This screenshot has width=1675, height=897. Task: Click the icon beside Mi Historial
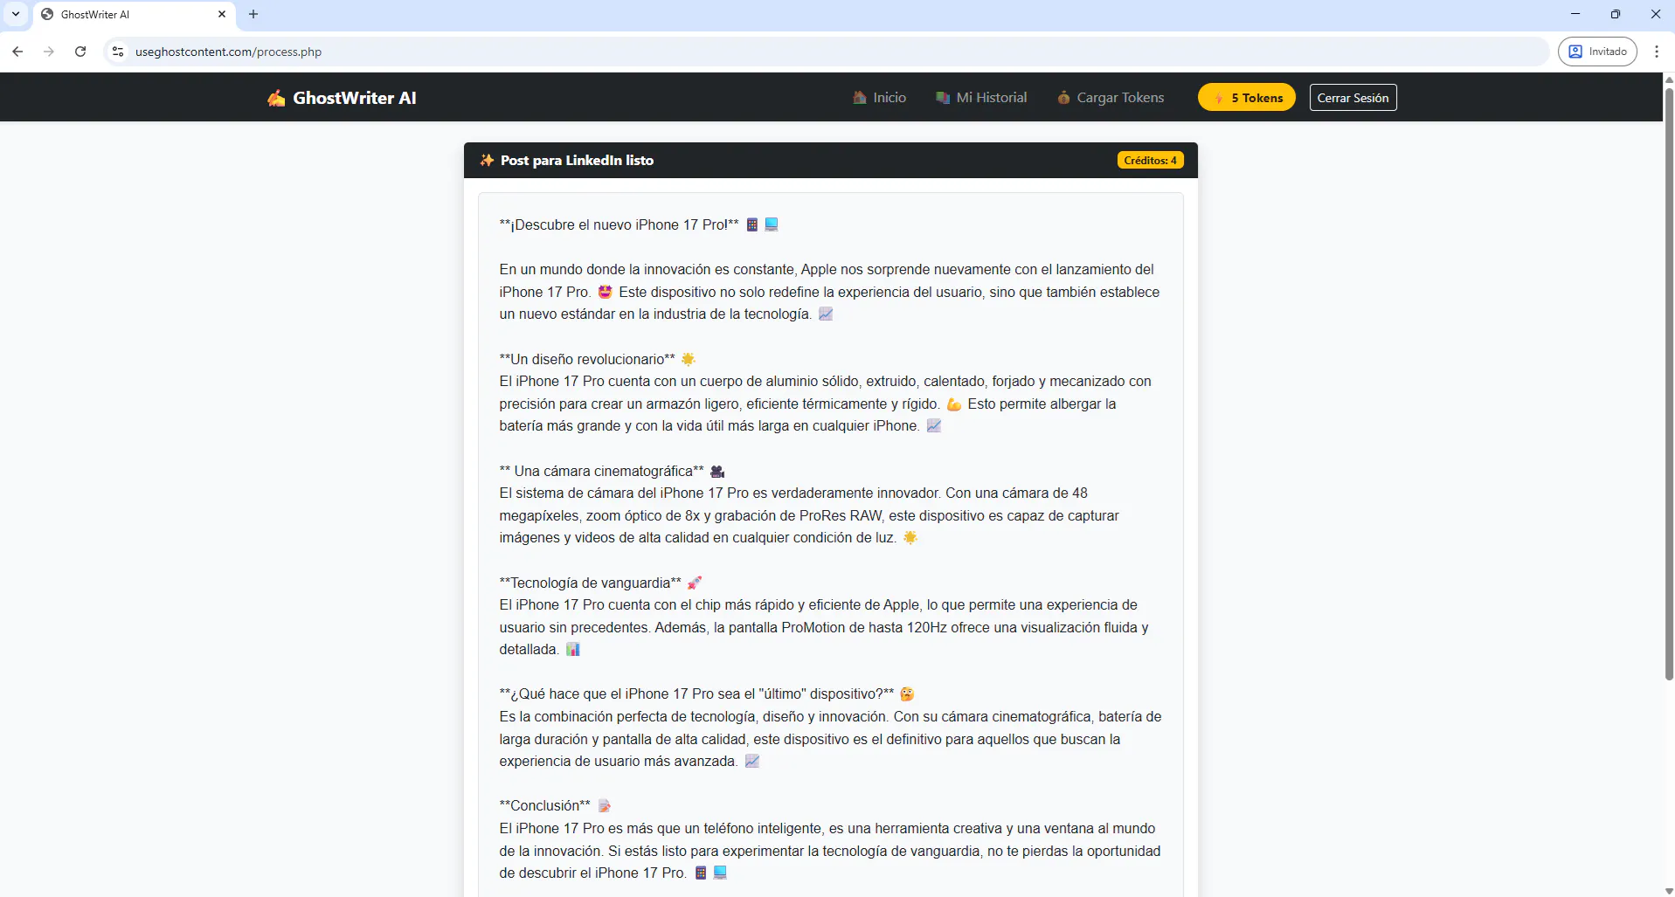(943, 98)
